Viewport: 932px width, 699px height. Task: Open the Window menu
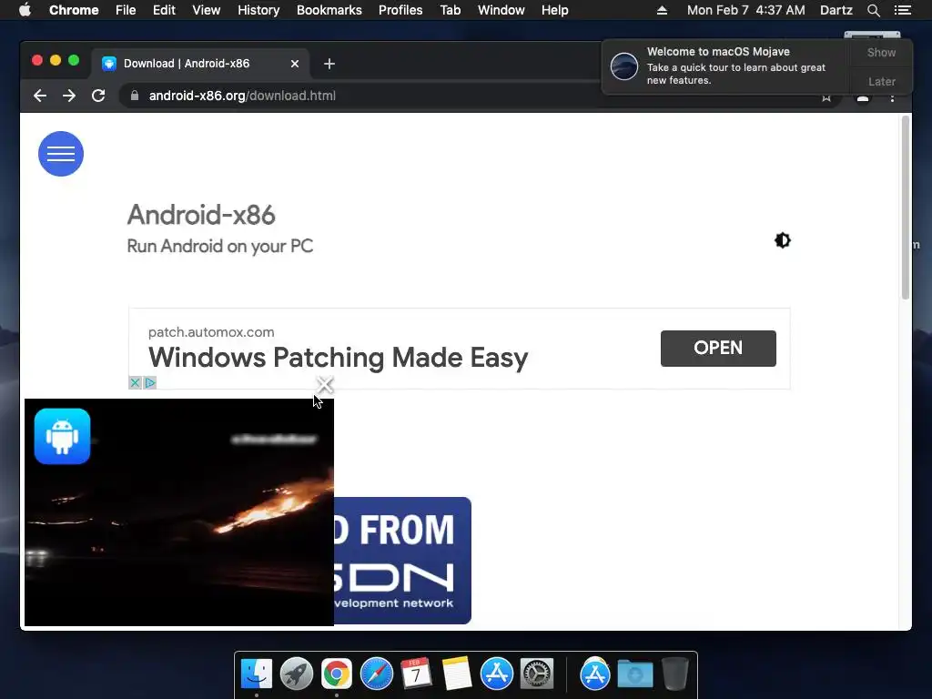click(501, 10)
